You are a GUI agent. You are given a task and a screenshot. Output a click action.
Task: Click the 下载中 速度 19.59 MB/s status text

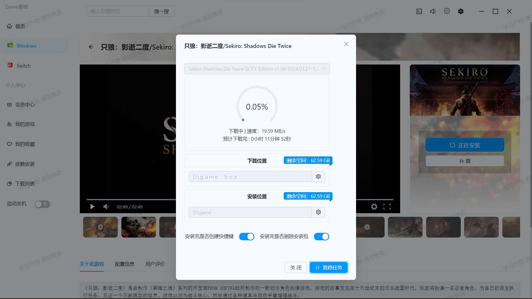pyautogui.click(x=257, y=131)
